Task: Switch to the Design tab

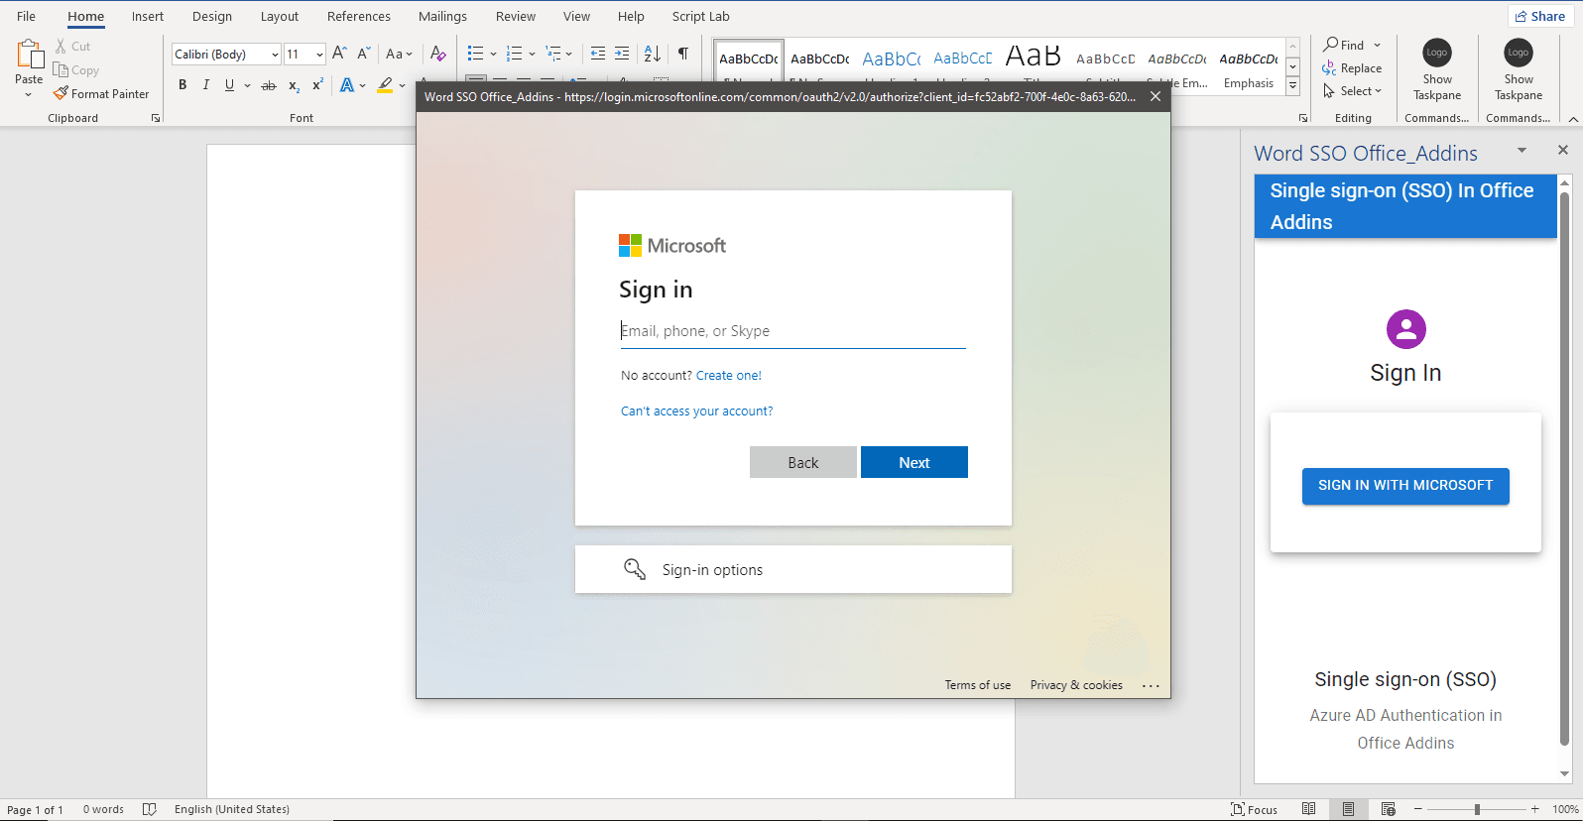Action: tap(212, 16)
